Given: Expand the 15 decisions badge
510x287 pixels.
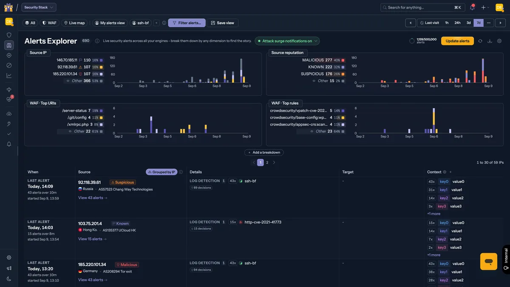Looking at the screenshot, I should coord(201,229).
